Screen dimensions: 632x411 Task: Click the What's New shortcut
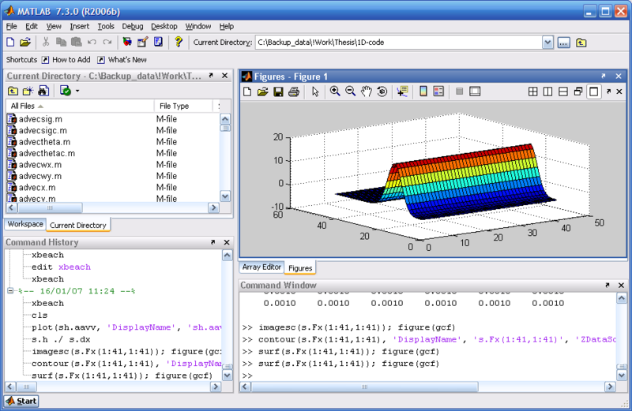(x=122, y=60)
